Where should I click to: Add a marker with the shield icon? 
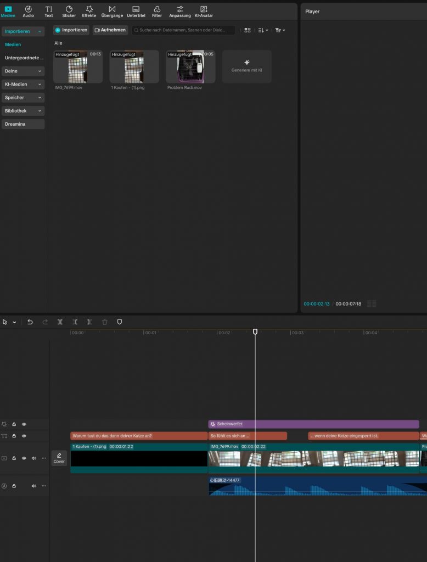pos(120,322)
